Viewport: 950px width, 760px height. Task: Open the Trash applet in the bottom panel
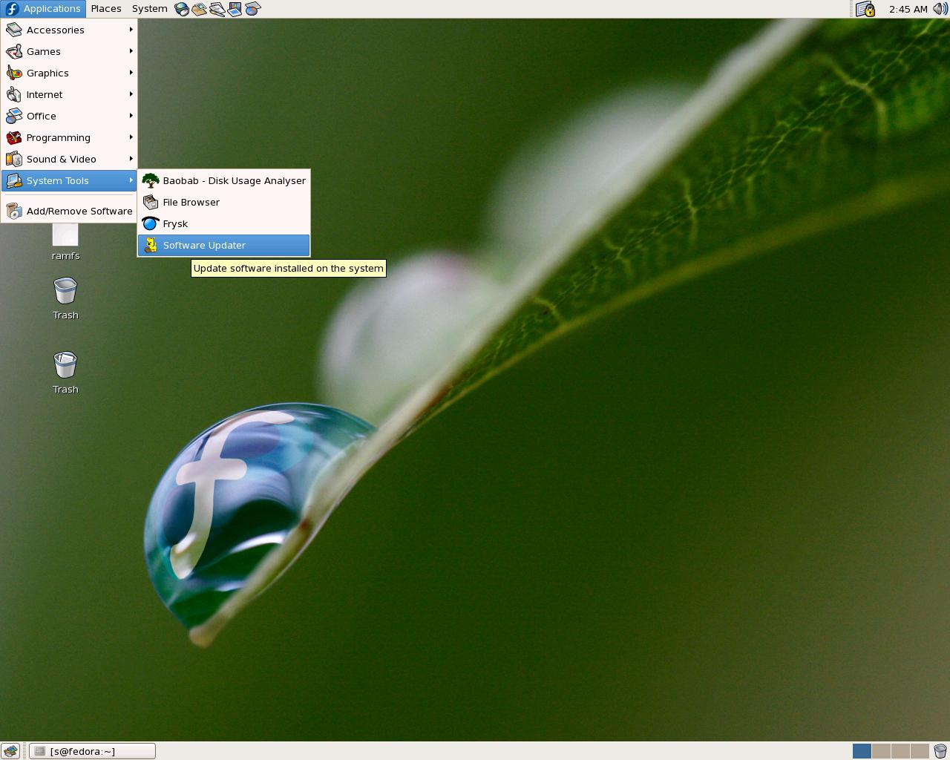940,751
